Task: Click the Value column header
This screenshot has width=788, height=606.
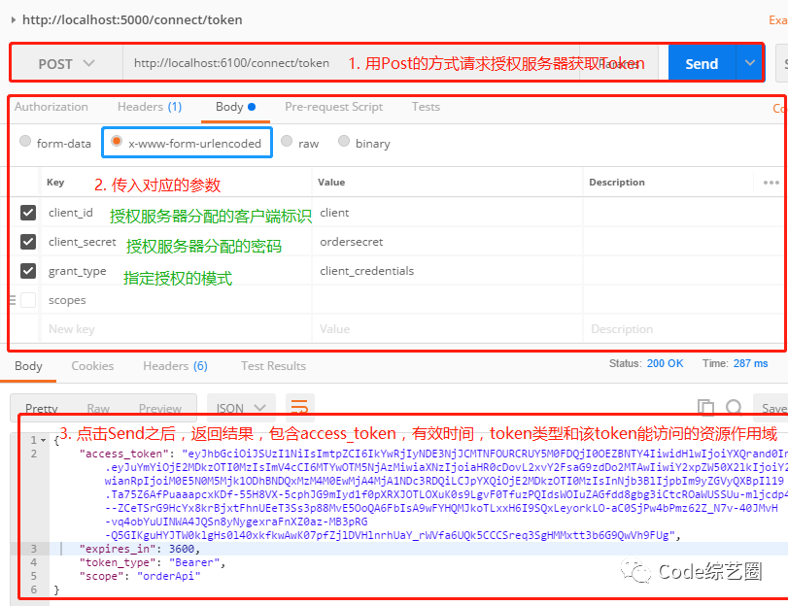Action: 331,183
